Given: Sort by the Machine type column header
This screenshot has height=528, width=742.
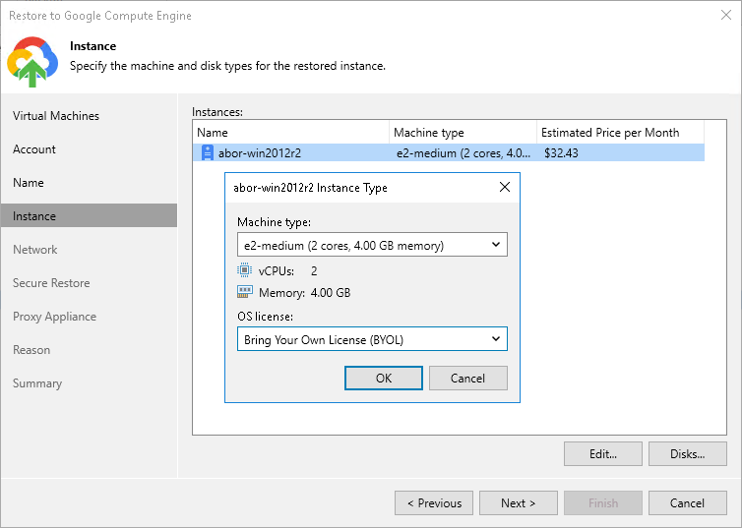Looking at the screenshot, I should [x=463, y=133].
